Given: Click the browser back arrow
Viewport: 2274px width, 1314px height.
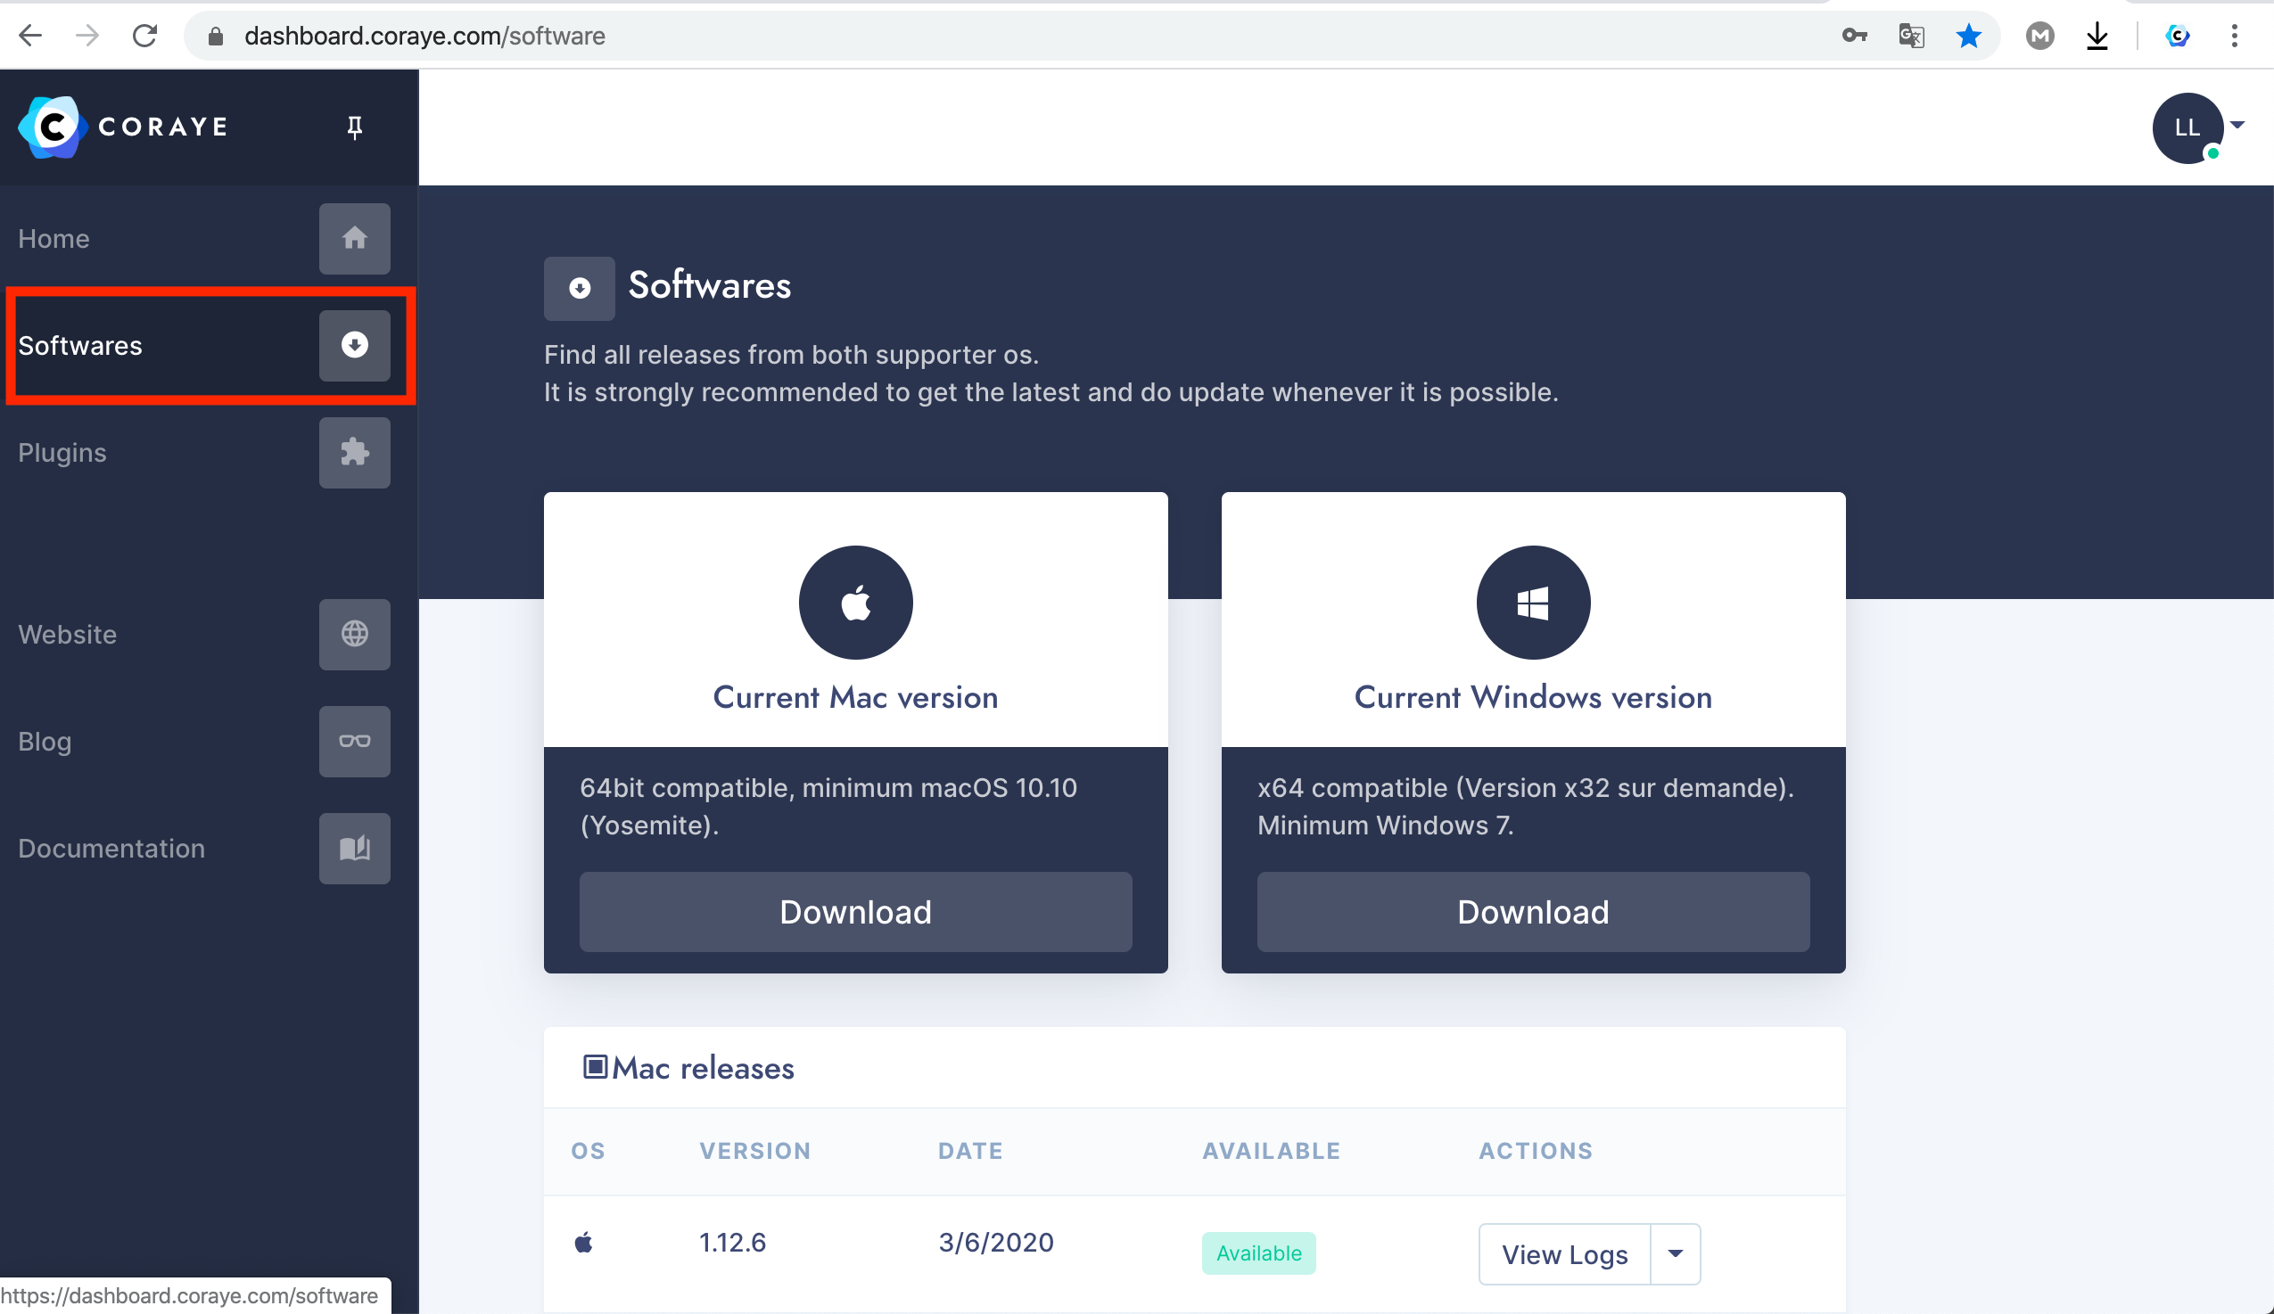Looking at the screenshot, I should pos(30,36).
